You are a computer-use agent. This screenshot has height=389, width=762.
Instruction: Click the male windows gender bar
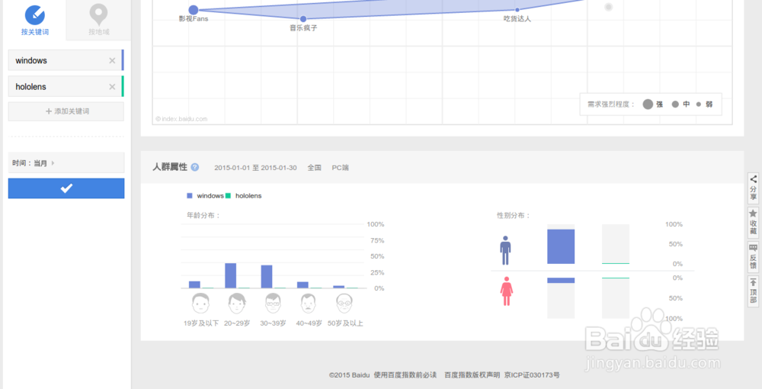pos(561,246)
